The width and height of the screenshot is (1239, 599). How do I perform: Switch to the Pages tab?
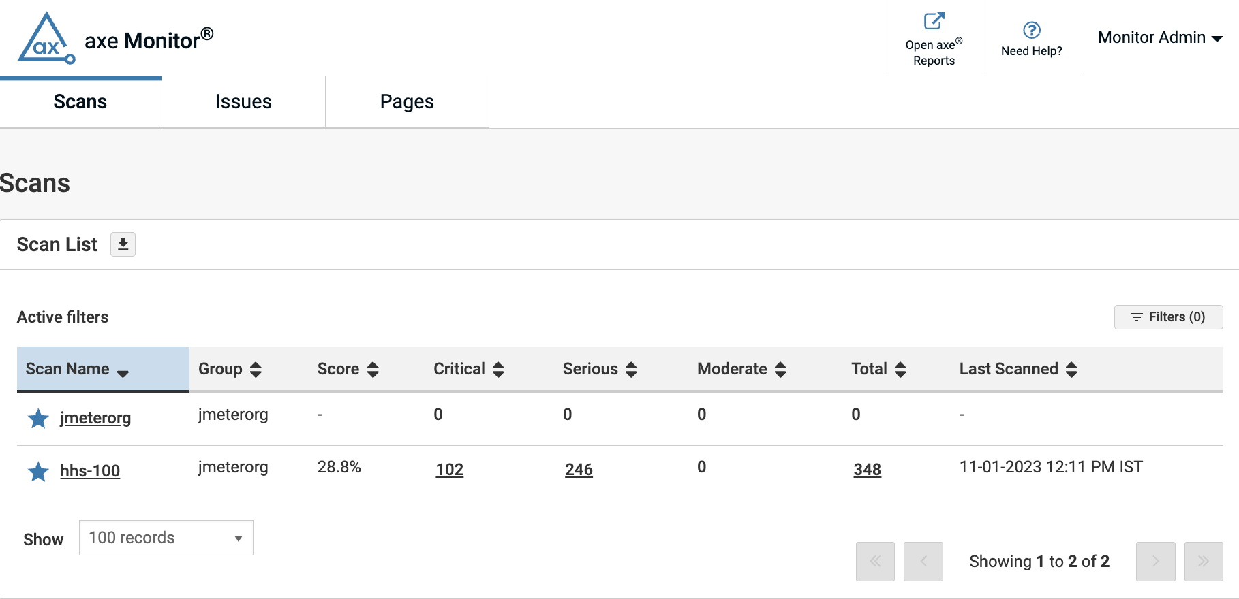[x=407, y=102]
